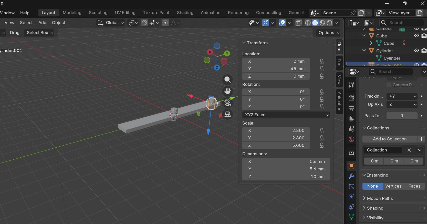Collapse the Cylinder object in the outliner

(x=364, y=50)
